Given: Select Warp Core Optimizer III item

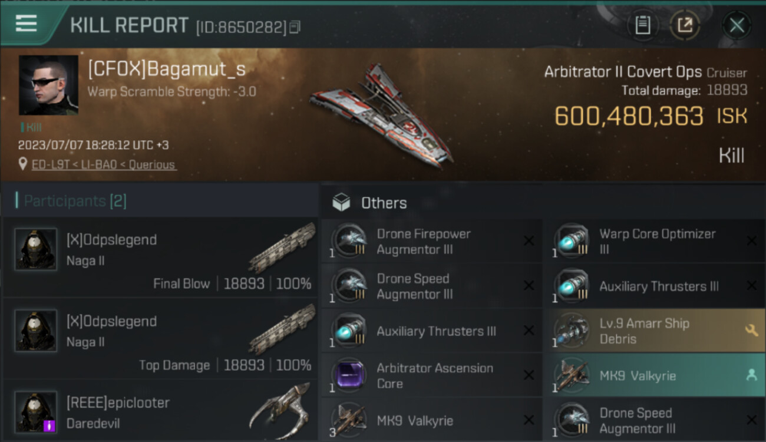Looking at the screenshot, I should [x=654, y=242].
